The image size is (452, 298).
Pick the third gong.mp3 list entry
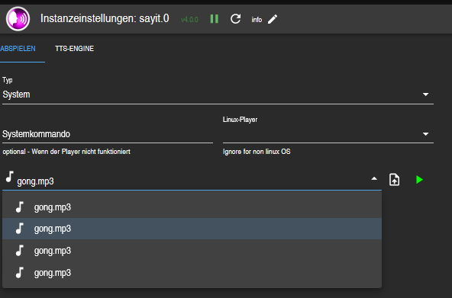point(192,251)
